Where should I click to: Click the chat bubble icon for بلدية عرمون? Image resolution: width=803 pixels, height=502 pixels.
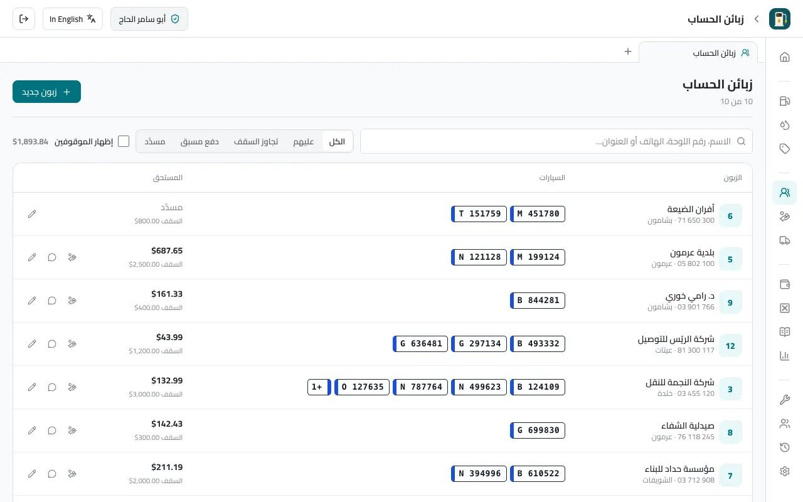[x=52, y=257]
